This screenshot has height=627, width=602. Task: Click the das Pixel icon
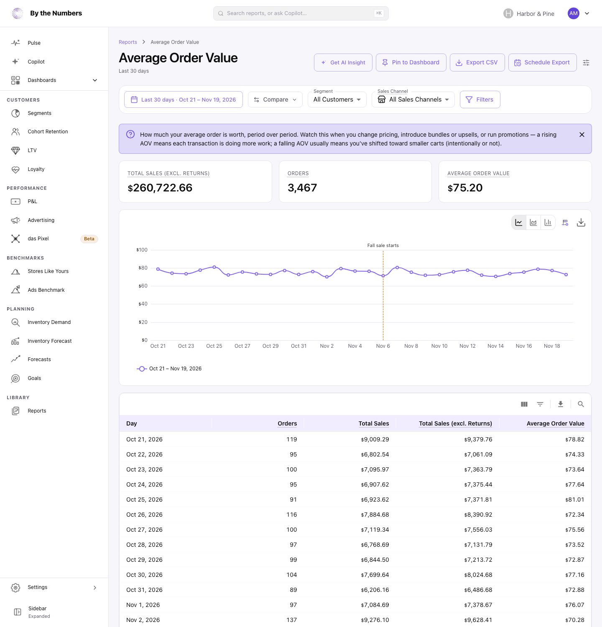[15, 239]
